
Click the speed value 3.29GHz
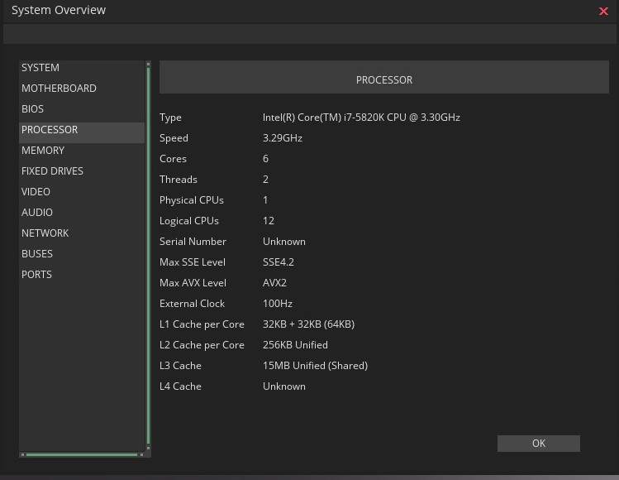tap(283, 138)
